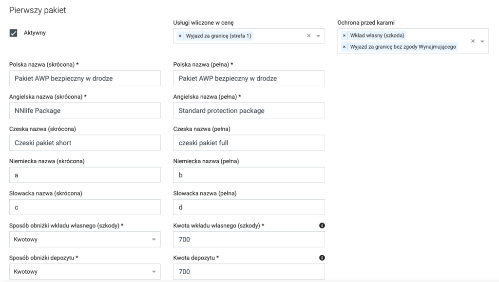Open Sposób obniżki wkładu własnego dropdown
Screen dimensions: 499x282
click(85, 240)
